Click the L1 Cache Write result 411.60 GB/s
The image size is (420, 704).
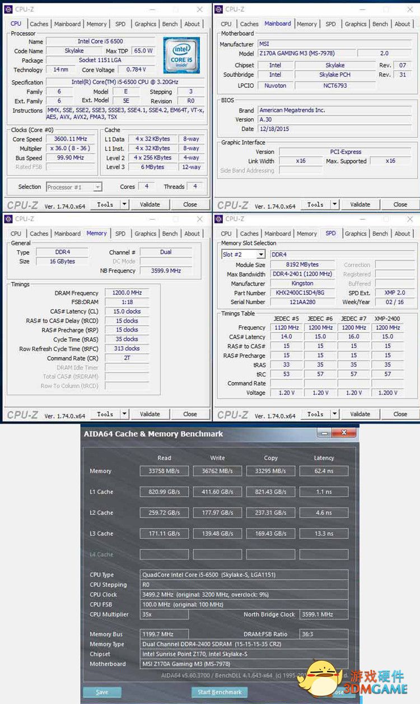pyautogui.click(x=217, y=492)
